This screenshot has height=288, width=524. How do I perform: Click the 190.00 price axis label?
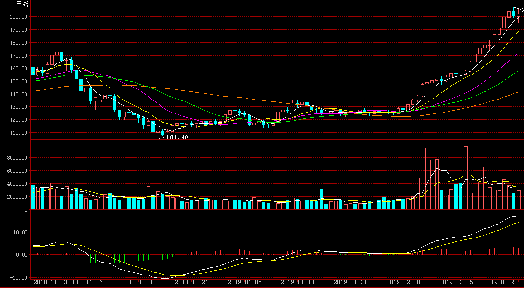coord(18,30)
